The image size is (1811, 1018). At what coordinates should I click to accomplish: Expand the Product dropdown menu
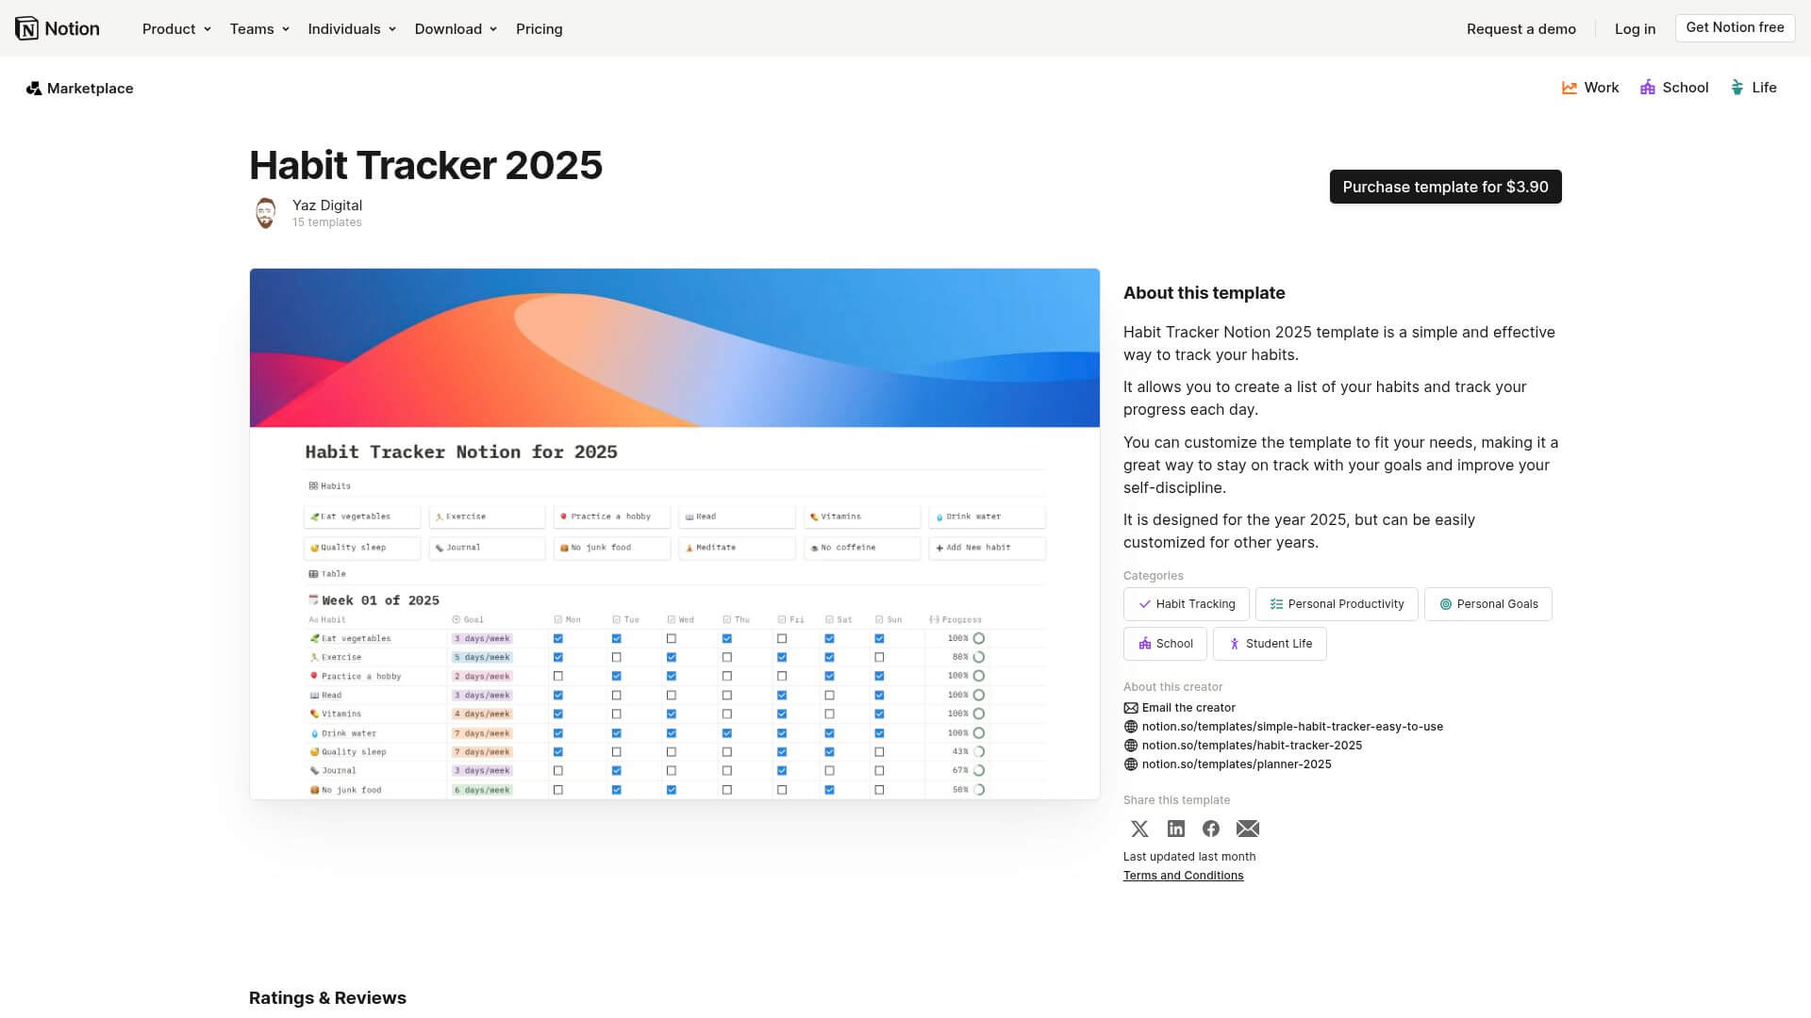pos(176,28)
